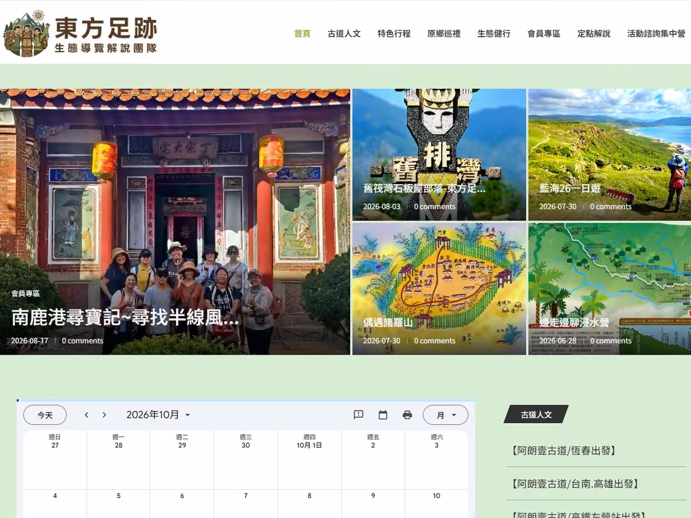Select calendar day 3 under 週六
691x518 pixels.
pyautogui.click(x=436, y=445)
